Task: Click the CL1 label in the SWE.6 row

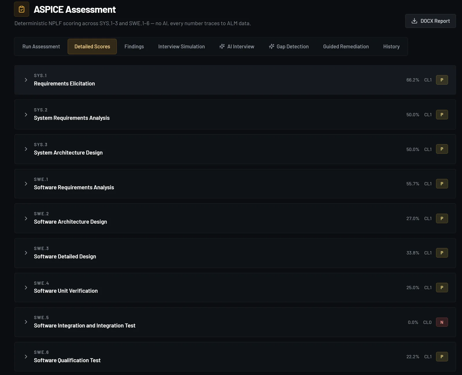Action: coord(428,357)
